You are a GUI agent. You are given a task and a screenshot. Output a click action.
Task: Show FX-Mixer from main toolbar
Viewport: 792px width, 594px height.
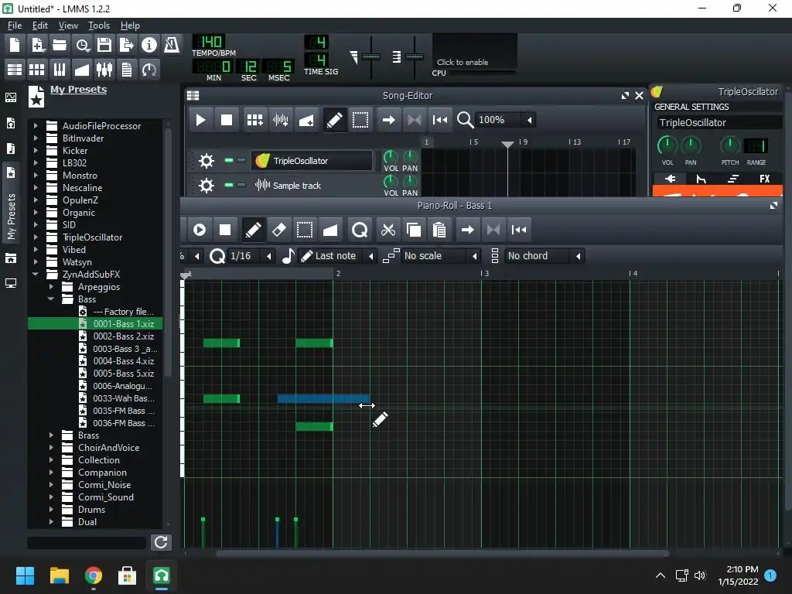click(x=104, y=69)
